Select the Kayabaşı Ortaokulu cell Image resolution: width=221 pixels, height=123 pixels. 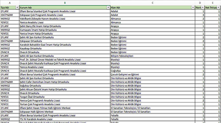(31, 48)
